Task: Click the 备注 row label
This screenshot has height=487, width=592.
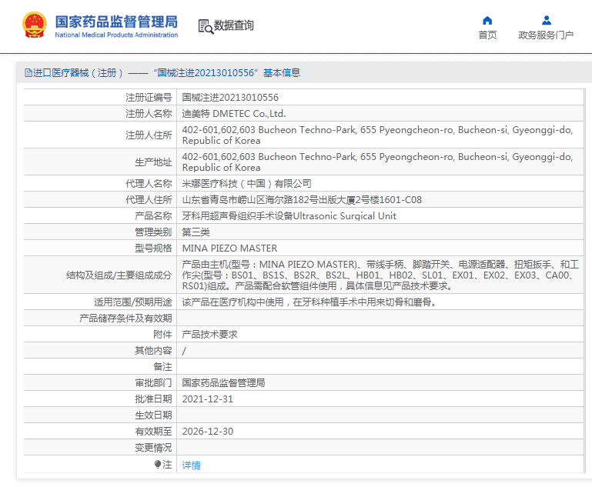Action: pyautogui.click(x=162, y=367)
